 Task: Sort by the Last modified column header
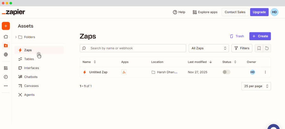[x=199, y=62]
